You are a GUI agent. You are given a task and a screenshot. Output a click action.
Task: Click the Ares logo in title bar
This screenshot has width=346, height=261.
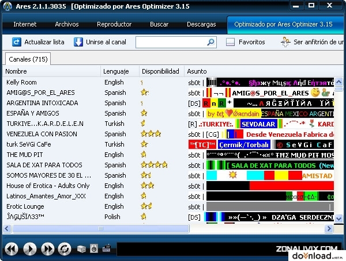7,6
